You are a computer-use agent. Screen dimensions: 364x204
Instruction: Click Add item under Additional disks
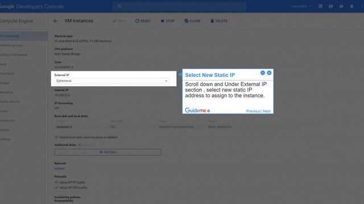pyautogui.click(x=108, y=152)
